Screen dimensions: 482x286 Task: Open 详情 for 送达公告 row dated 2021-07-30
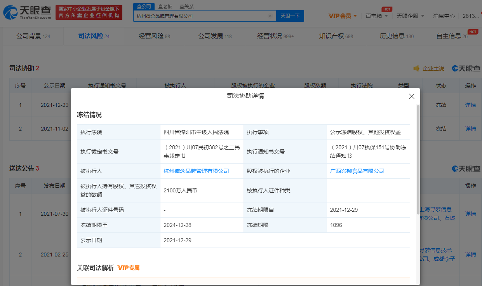[x=470, y=214]
